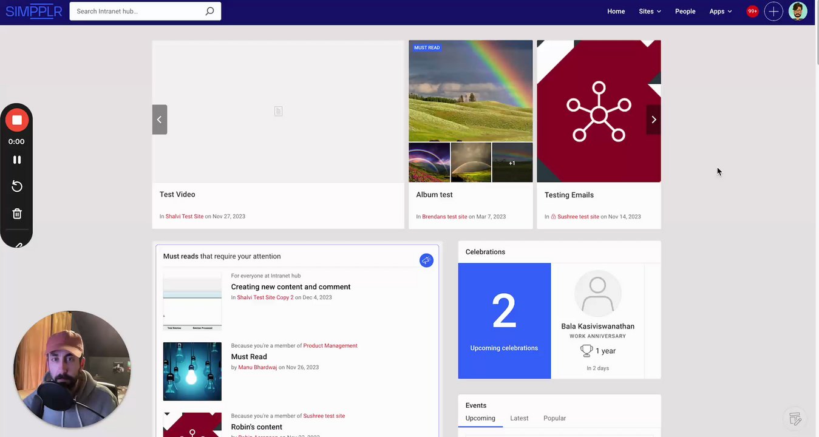819x437 pixels.
Task: Click the bottom-right feedback widget icon
Action: click(795, 418)
